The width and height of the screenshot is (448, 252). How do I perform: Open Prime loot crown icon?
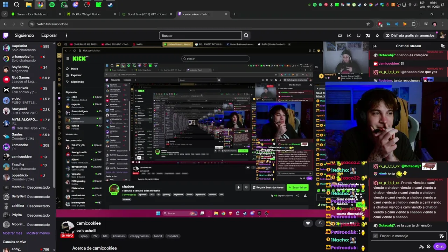(x=340, y=35)
